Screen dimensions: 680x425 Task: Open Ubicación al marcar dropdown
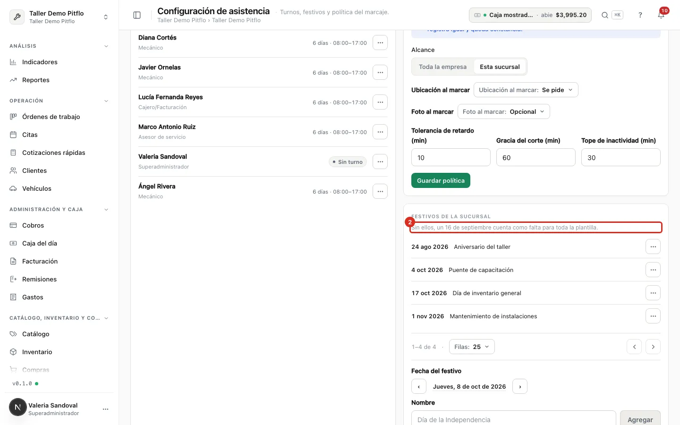[x=526, y=90]
